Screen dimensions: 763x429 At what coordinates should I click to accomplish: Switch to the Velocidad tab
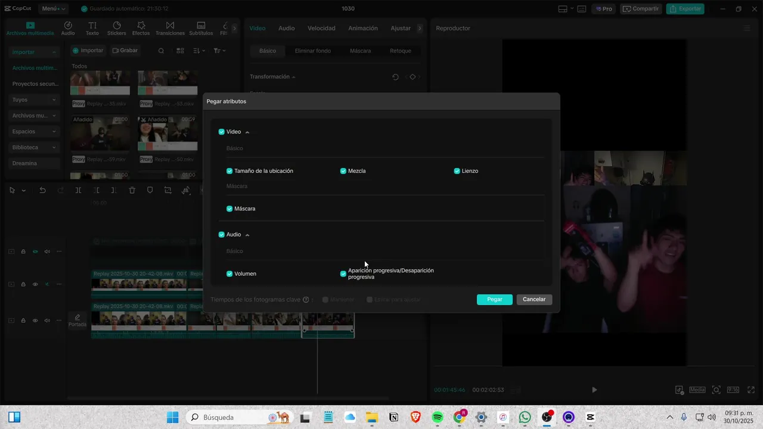[321, 28]
